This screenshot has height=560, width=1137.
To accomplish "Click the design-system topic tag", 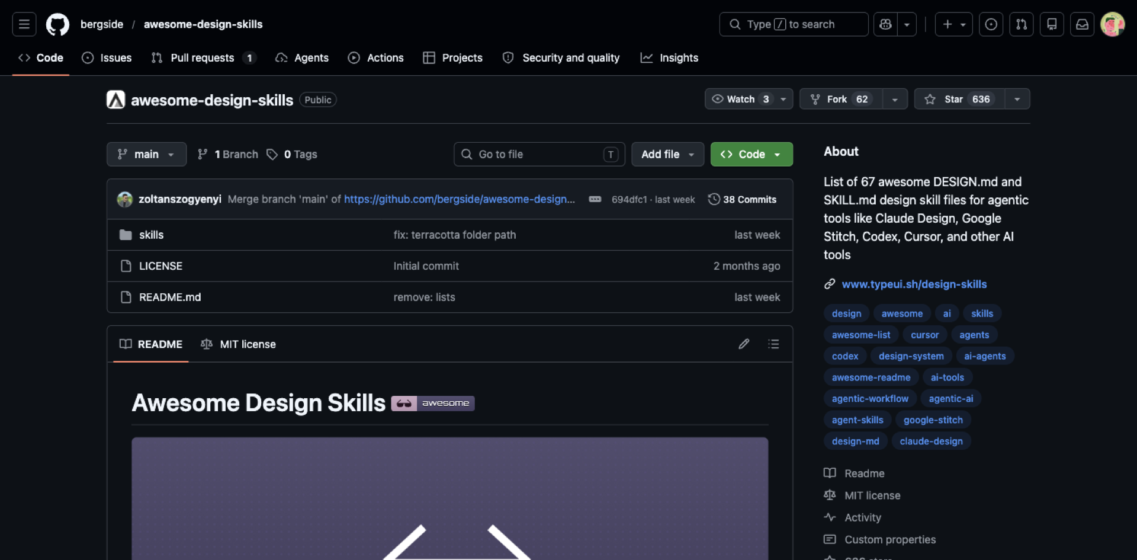I will tap(911, 356).
